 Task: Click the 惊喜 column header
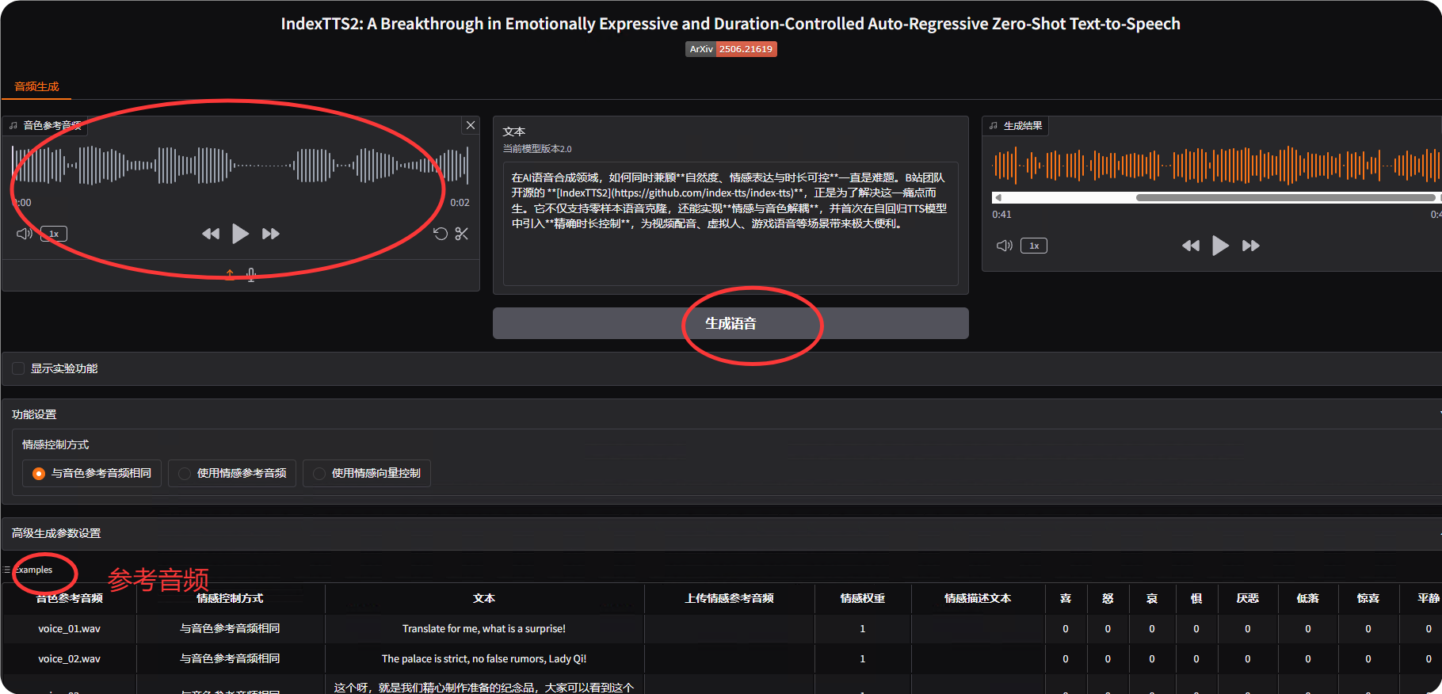point(1368,598)
